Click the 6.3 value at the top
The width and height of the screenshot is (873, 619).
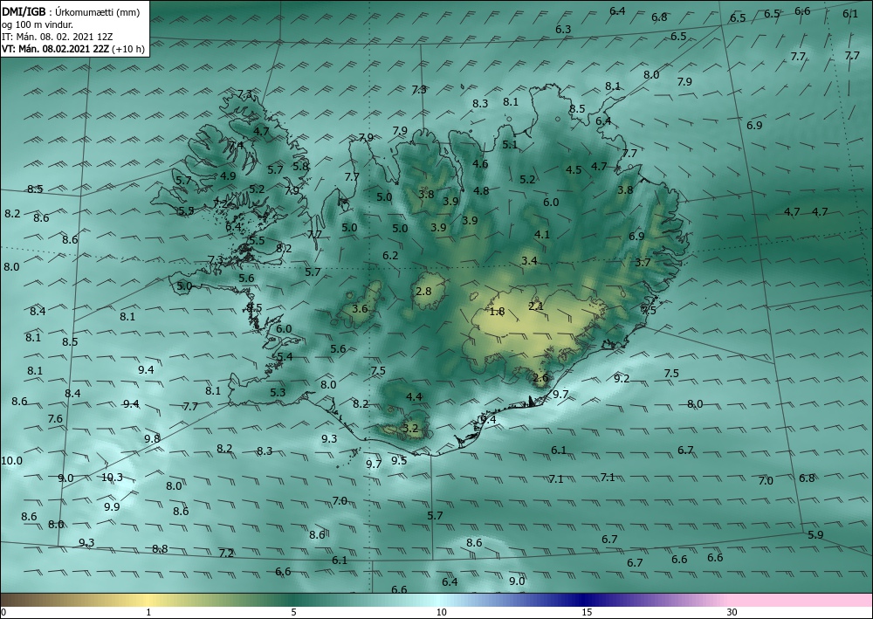pyautogui.click(x=563, y=29)
